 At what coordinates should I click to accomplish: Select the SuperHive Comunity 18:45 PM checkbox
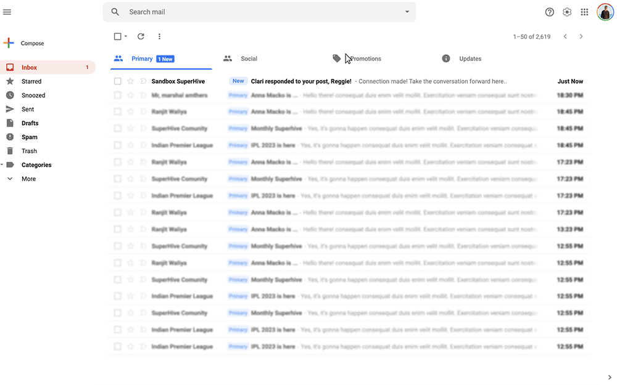(x=117, y=129)
